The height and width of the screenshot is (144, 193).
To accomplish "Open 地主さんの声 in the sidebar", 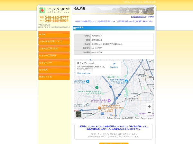I will [x=54, y=63].
